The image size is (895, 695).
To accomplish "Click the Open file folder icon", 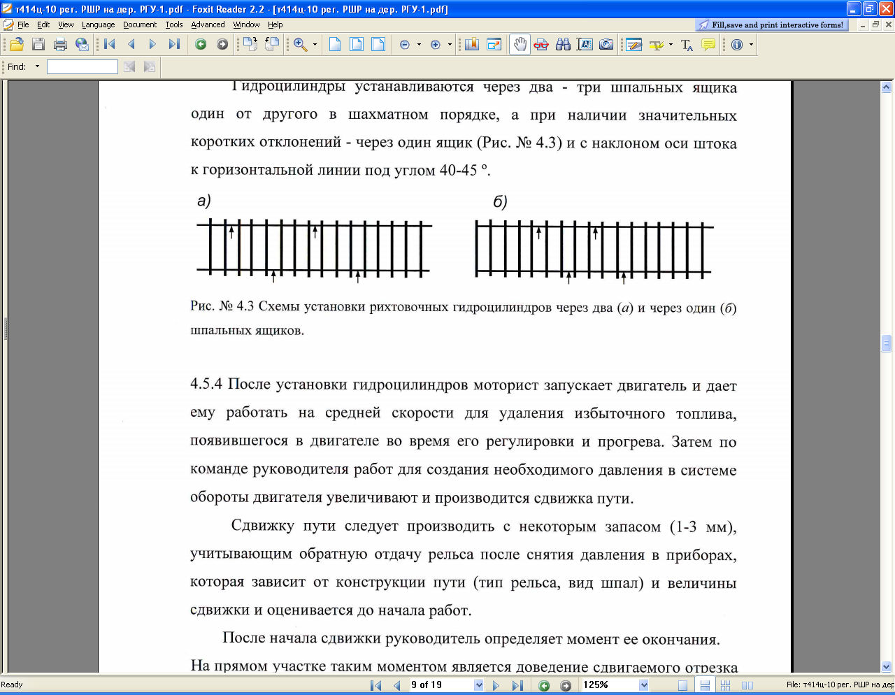I will click(17, 45).
